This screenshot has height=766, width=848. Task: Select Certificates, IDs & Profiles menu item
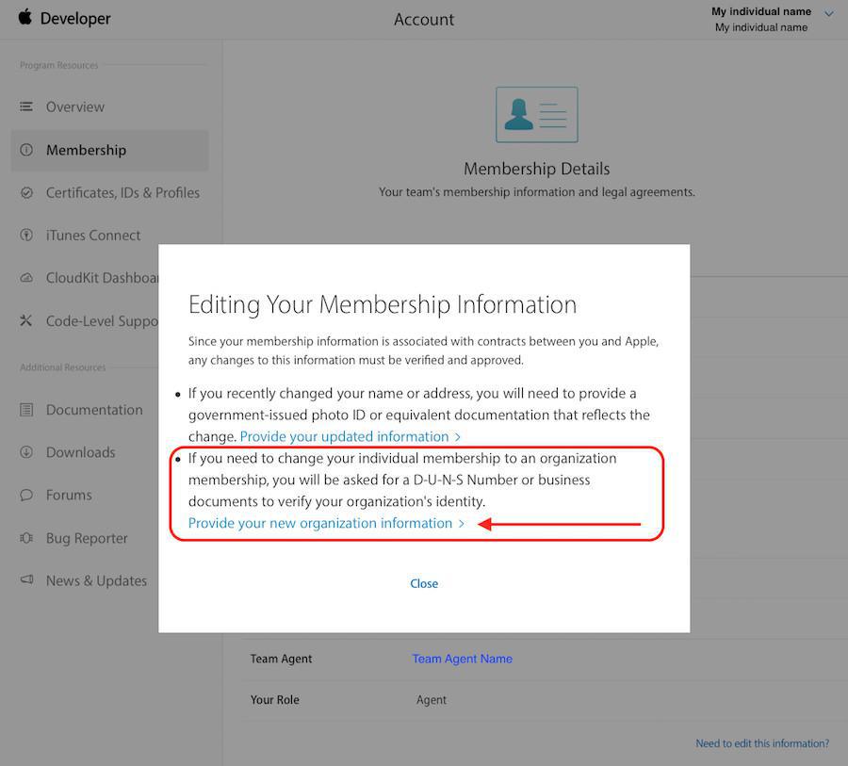tap(122, 192)
